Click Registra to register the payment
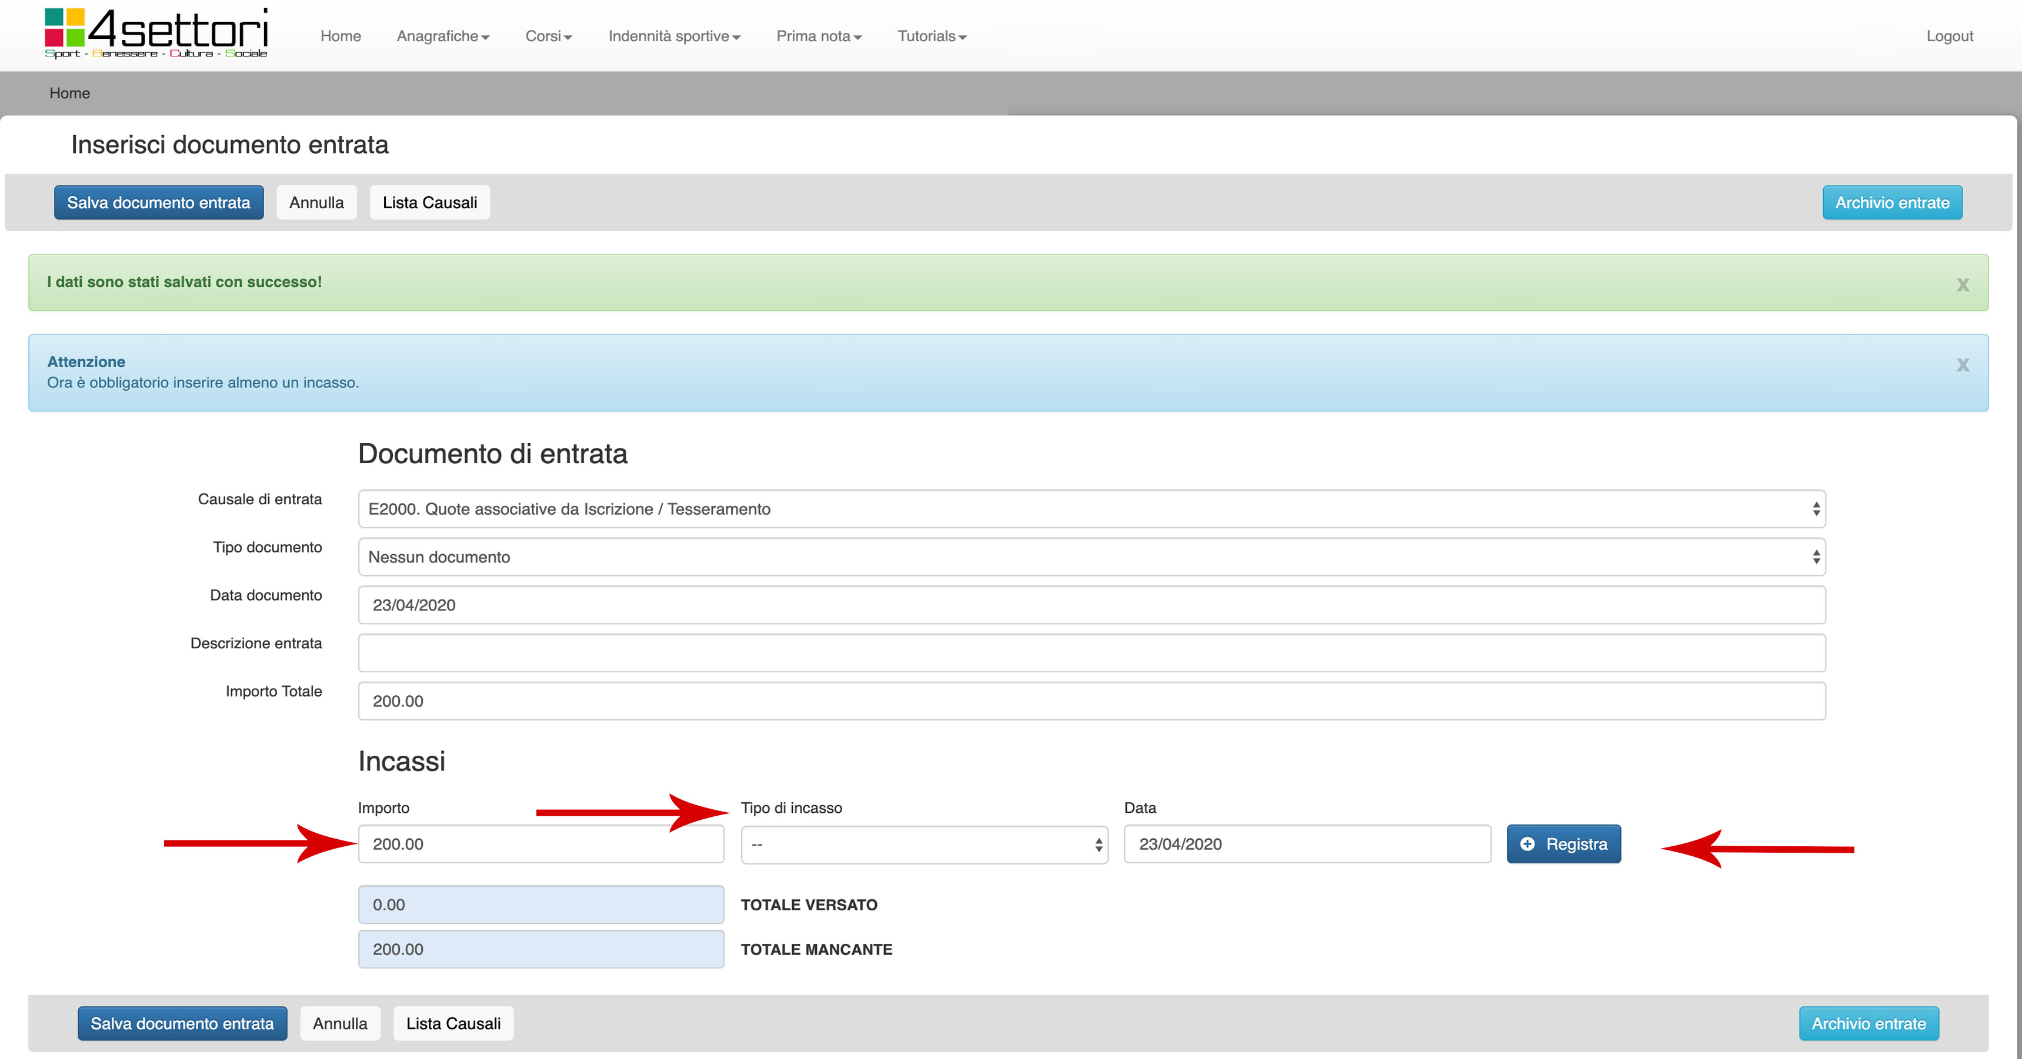This screenshot has height=1059, width=2022. pyautogui.click(x=1563, y=844)
